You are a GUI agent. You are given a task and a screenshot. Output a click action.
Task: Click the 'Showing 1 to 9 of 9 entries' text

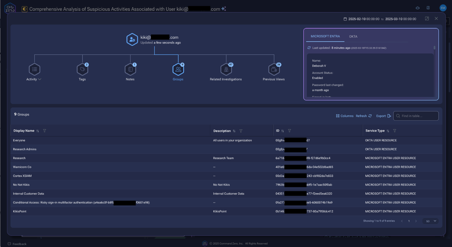tap(379, 221)
